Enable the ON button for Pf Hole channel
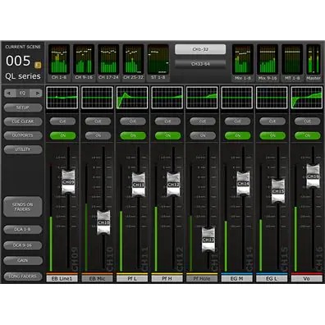 tap(203, 135)
